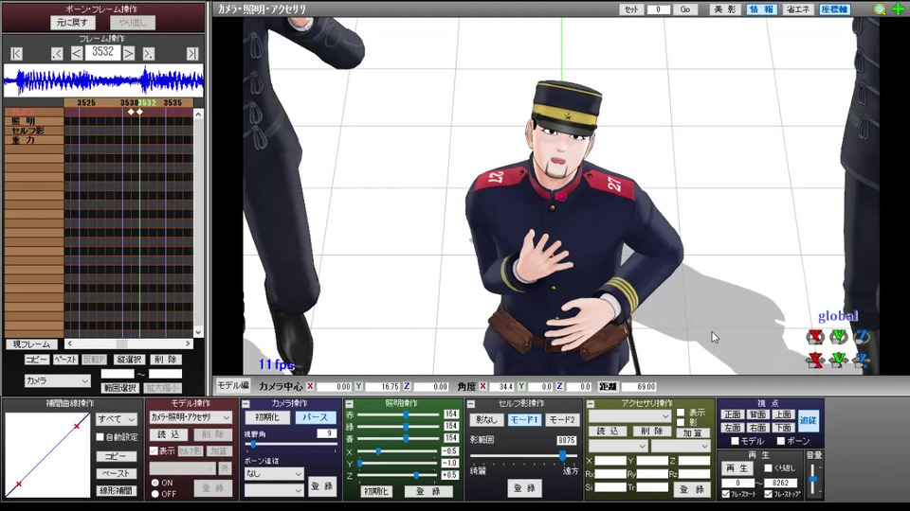Open the right accessory bone dropdown
This screenshot has width=910, height=511.
681,446
